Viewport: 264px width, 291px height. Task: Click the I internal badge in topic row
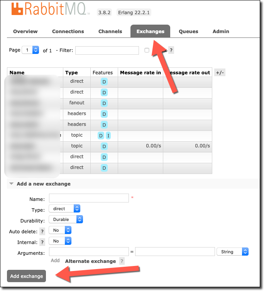click(108, 135)
